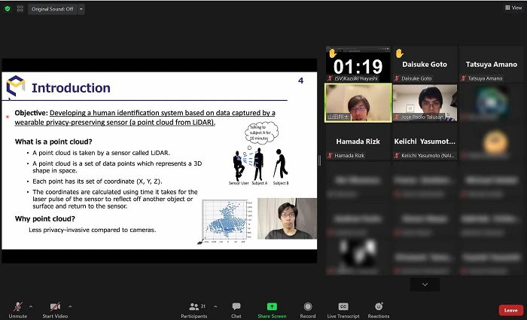Start recording with the Record icon
This screenshot has width=527, height=320.
pos(308,306)
